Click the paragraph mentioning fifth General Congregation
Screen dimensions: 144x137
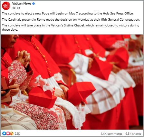[71, 20]
